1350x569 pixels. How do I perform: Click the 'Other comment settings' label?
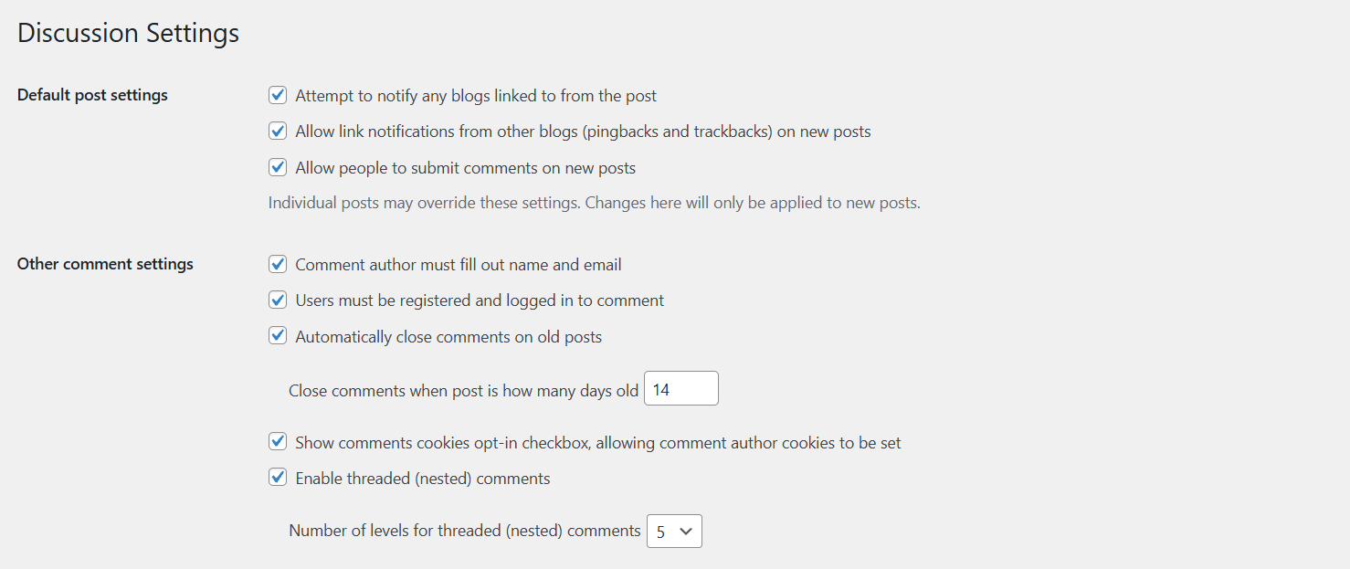104,263
